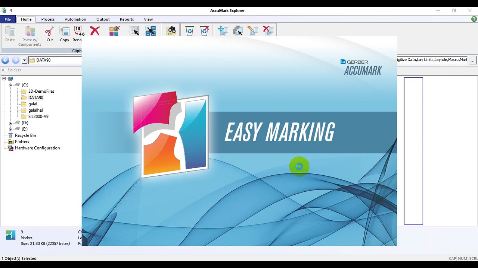The width and height of the screenshot is (478, 268).
Task: Open Hardware Configuration
Action: coord(37,148)
